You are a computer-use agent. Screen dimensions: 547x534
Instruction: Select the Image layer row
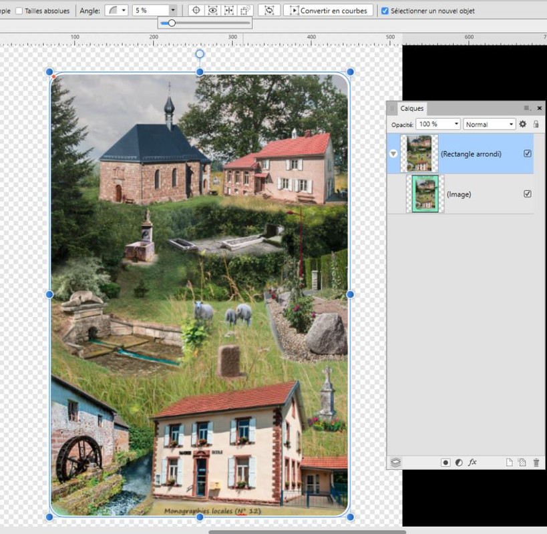point(460,194)
